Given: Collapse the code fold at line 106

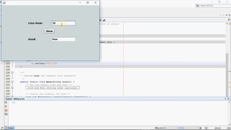Looking at the screenshot, I should tap(12, 73).
